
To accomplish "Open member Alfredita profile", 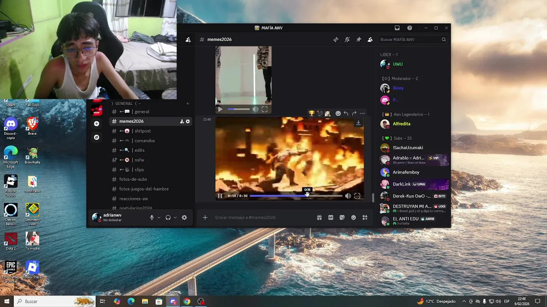I will click(x=413, y=124).
